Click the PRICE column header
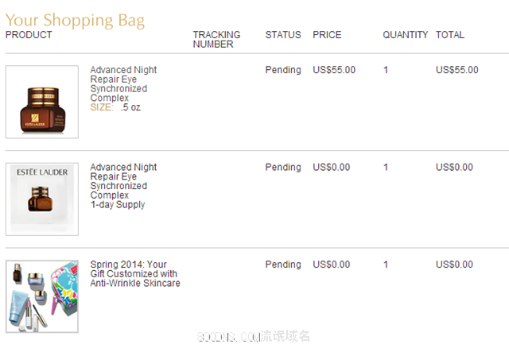Screen dimensions: 509x344 coord(327,35)
